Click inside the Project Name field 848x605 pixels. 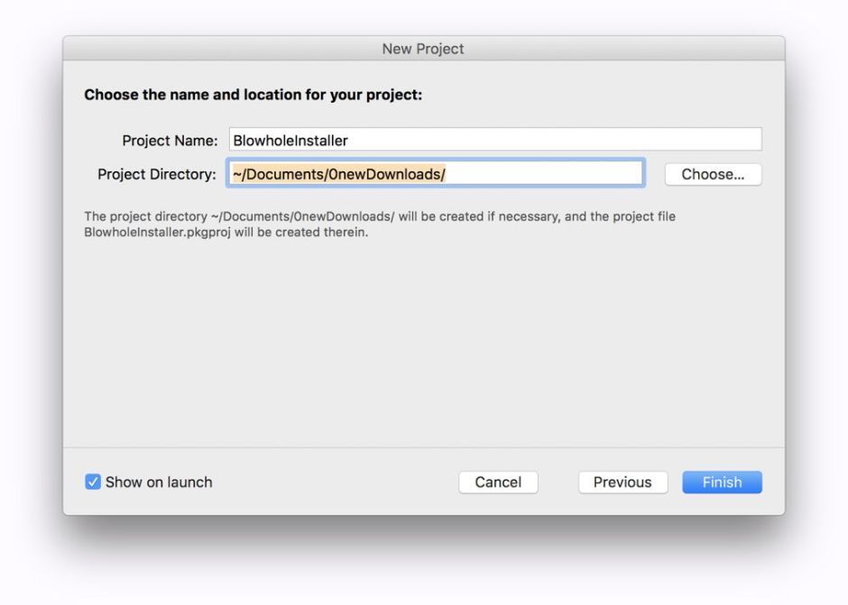point(496,139)
